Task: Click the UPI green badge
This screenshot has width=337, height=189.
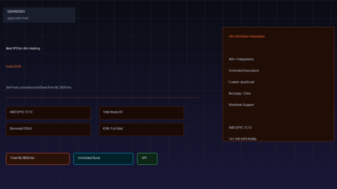Action: coord(147,159)
